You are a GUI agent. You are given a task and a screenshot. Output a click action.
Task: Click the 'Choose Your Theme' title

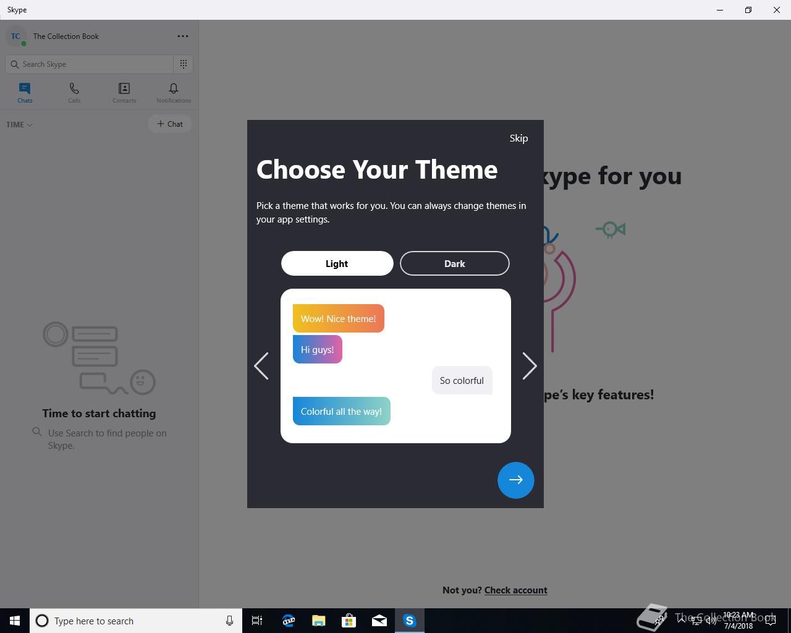(377, 169)
